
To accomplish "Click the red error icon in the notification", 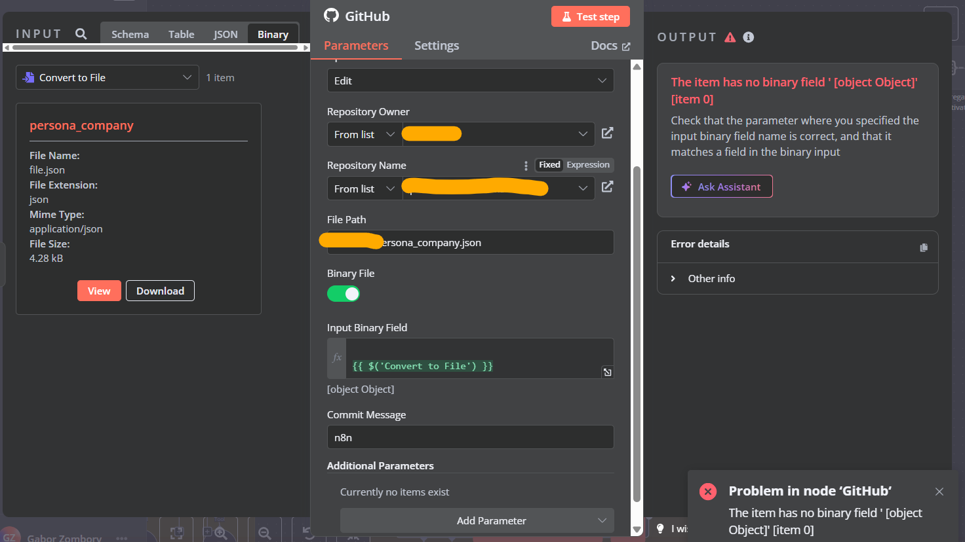I will (708, 492).
